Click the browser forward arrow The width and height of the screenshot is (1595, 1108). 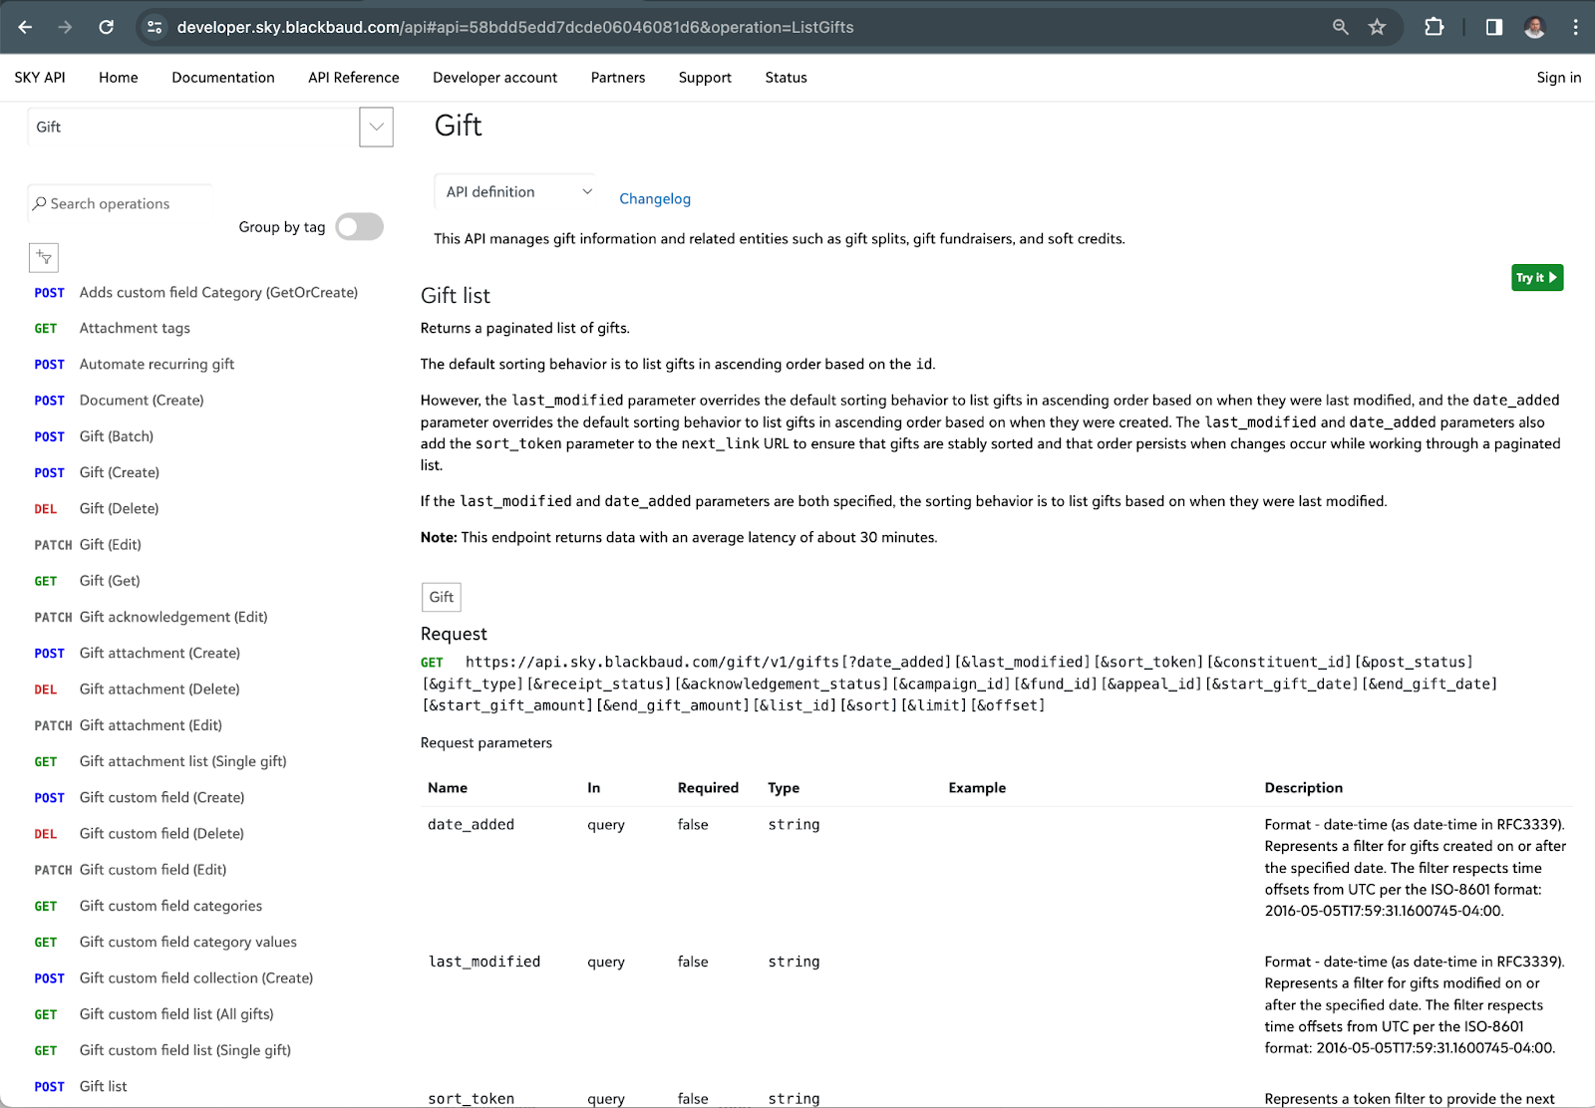pos(65,27)
